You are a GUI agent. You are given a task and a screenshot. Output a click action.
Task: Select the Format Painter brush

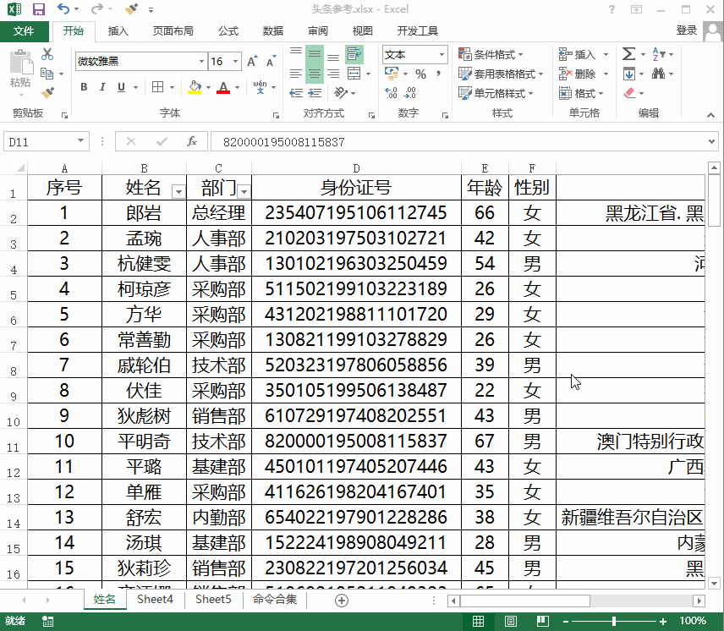pyautogui.click(x=47, y=92)
